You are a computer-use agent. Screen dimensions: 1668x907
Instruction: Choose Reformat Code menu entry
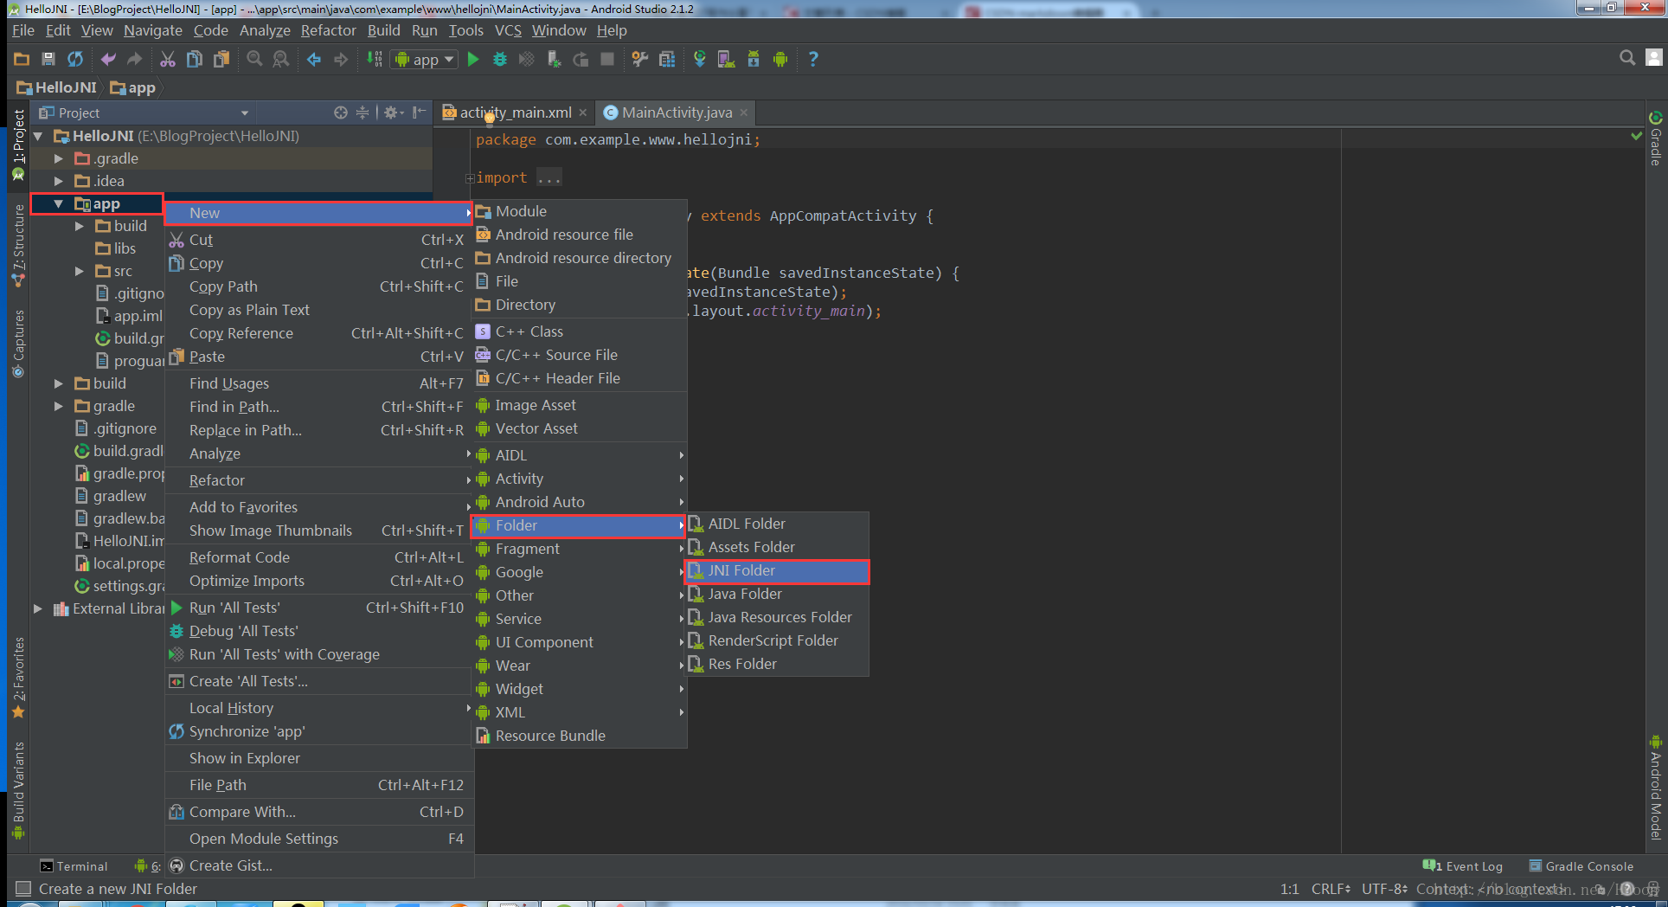point(318,557)
